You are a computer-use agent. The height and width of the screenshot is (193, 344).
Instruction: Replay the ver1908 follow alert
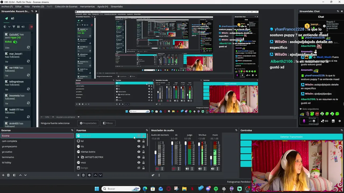pyautogui.click(x=28, y=75)
